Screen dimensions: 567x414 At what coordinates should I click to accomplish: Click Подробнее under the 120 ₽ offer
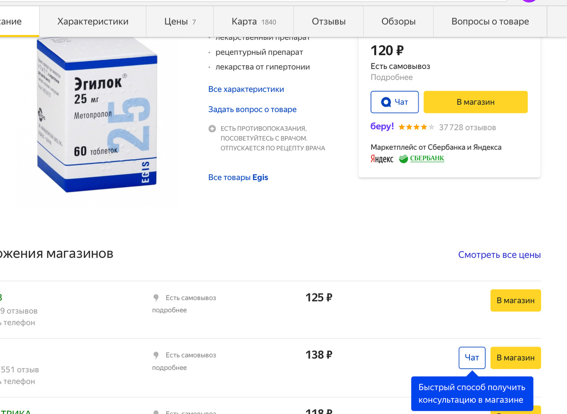tap(392, 77)
